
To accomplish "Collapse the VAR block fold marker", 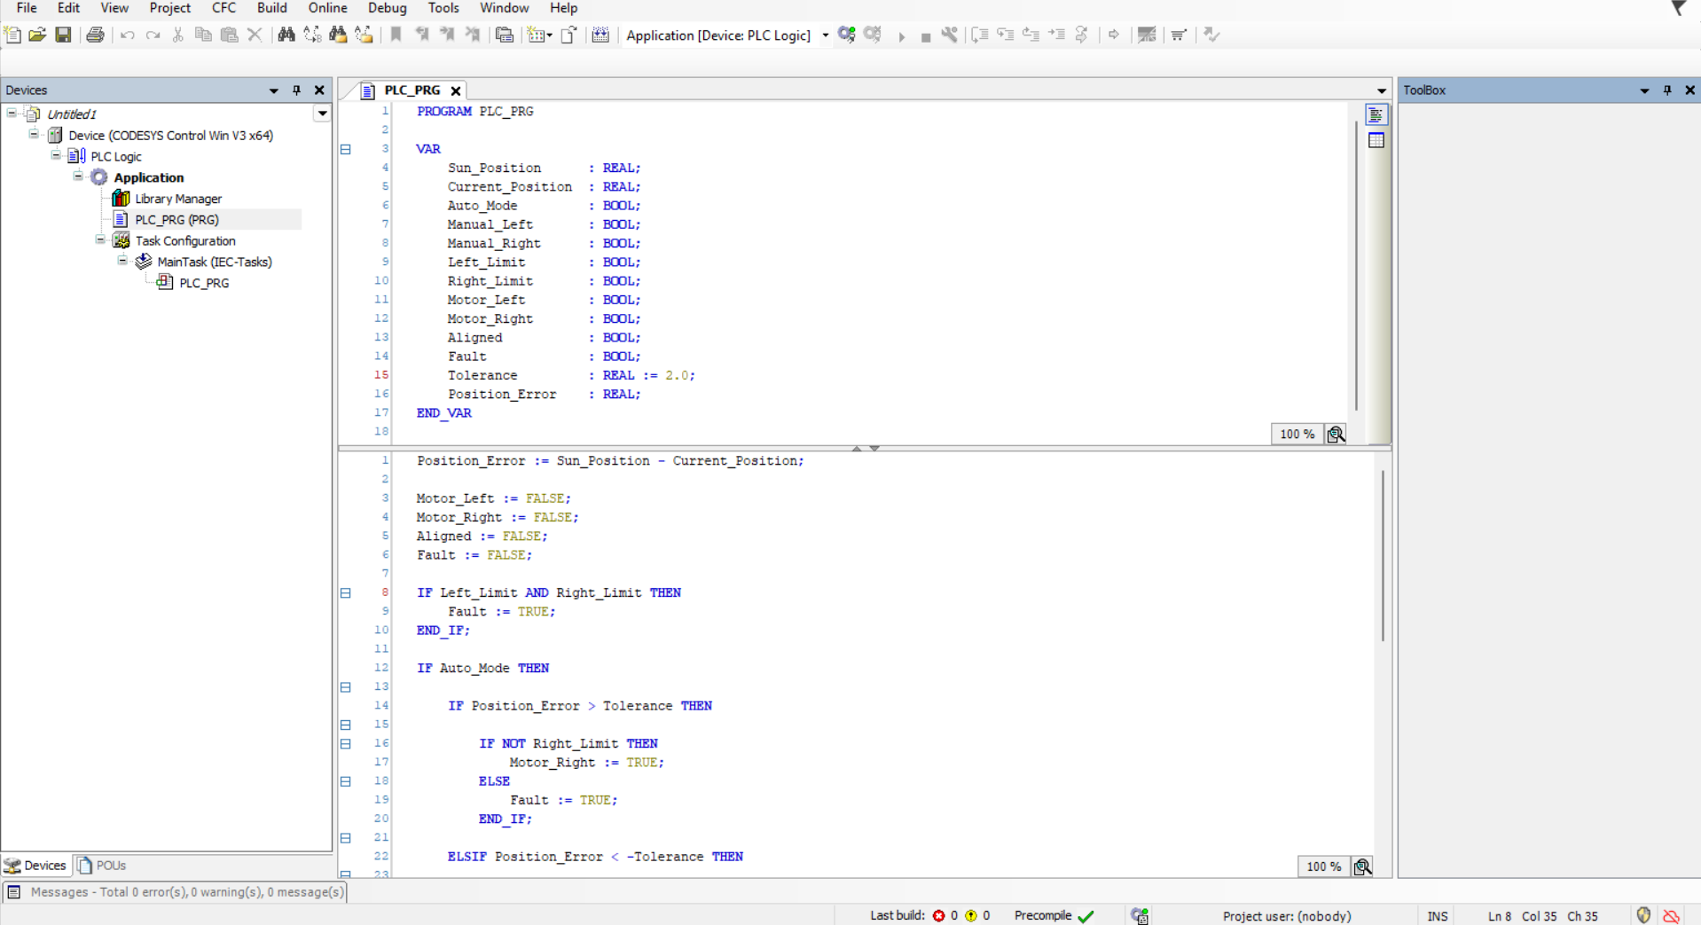I will coord(346,149).
